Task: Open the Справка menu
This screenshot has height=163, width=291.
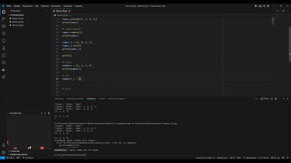Action: 78,6
